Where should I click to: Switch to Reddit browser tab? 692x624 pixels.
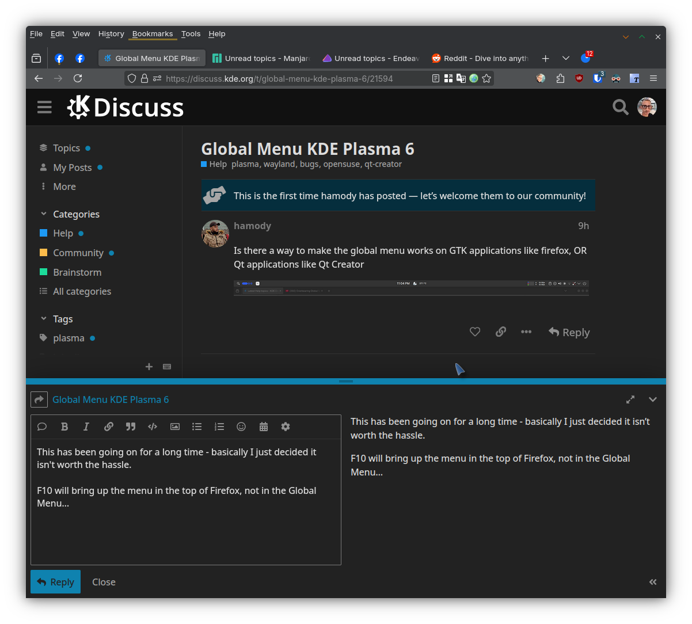[x=480, y=58]
